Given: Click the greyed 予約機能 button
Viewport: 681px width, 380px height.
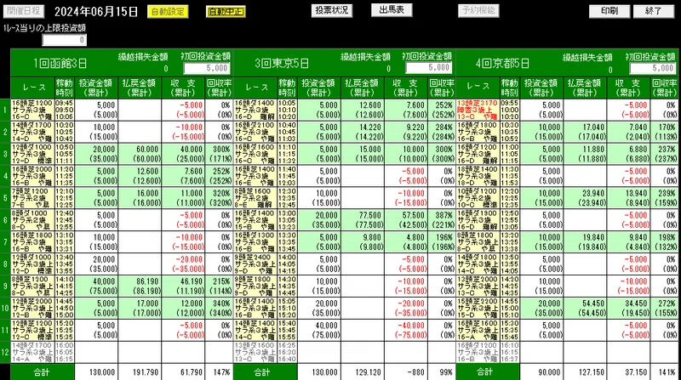Looking at the screenshot, I should click(x=478, y=10).
